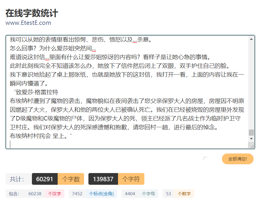Click the 个汉字 label
This screenshot has width=260, height=202.
(54, 194)
